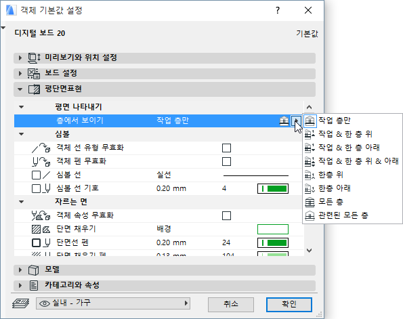The height and width of the screenshot is (319, 403).
Task: Click the 기본값 label at top right
Action: [x=307, y=33]
